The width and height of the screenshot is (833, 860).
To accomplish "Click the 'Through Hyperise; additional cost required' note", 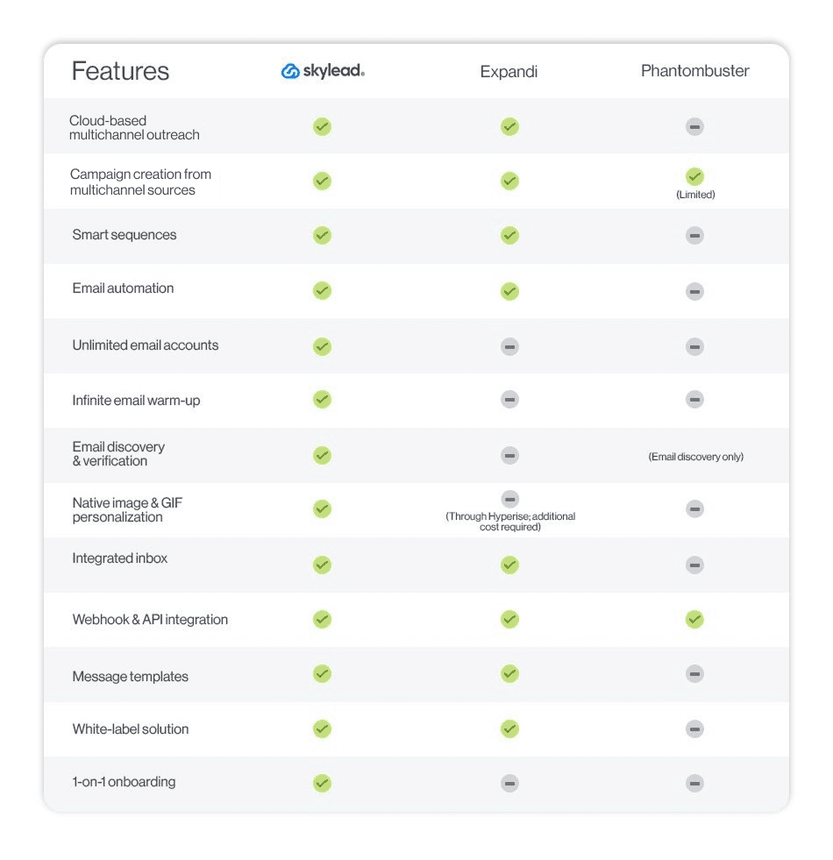I will tap(510, 522).
